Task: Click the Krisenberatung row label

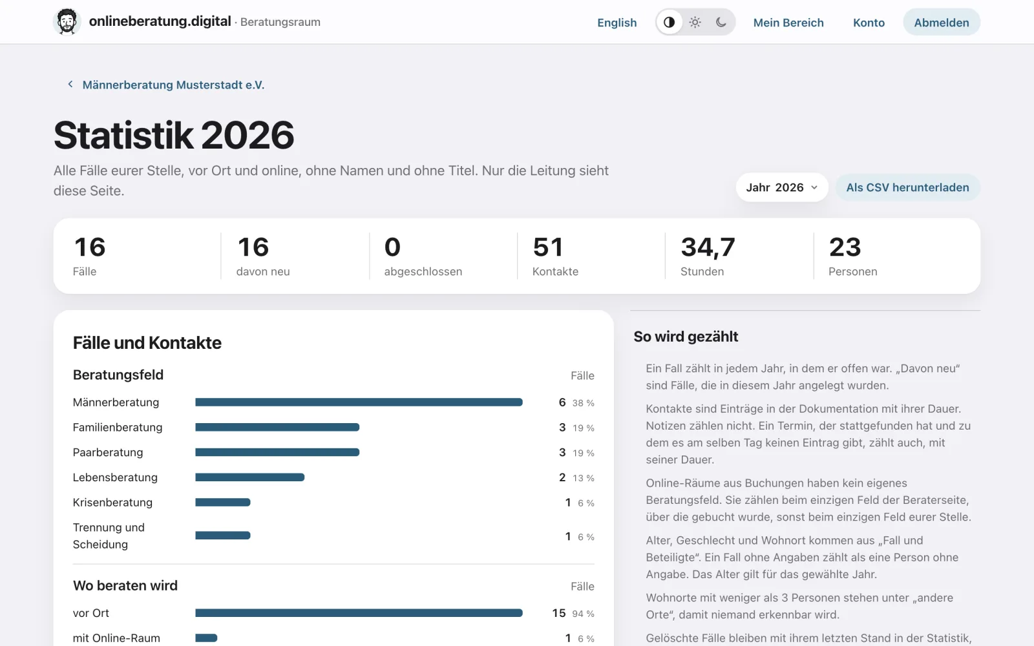Action: point(112,503)
